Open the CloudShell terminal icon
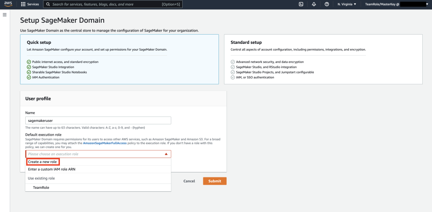432x212 pixels. pyautogui.click(x=301, y=4)
